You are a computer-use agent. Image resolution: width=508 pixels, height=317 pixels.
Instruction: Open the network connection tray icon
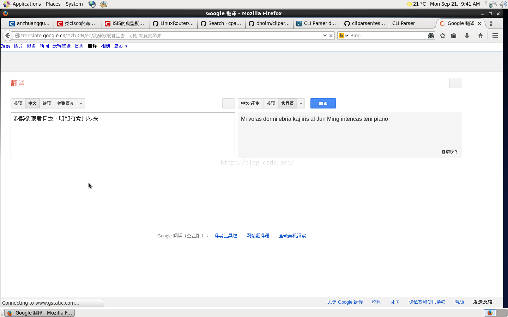click(x=493, y=4)
